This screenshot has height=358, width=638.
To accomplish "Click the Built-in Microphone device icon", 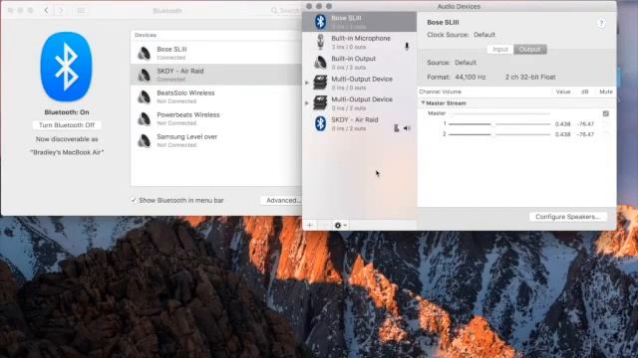I will tap(321, 42).
